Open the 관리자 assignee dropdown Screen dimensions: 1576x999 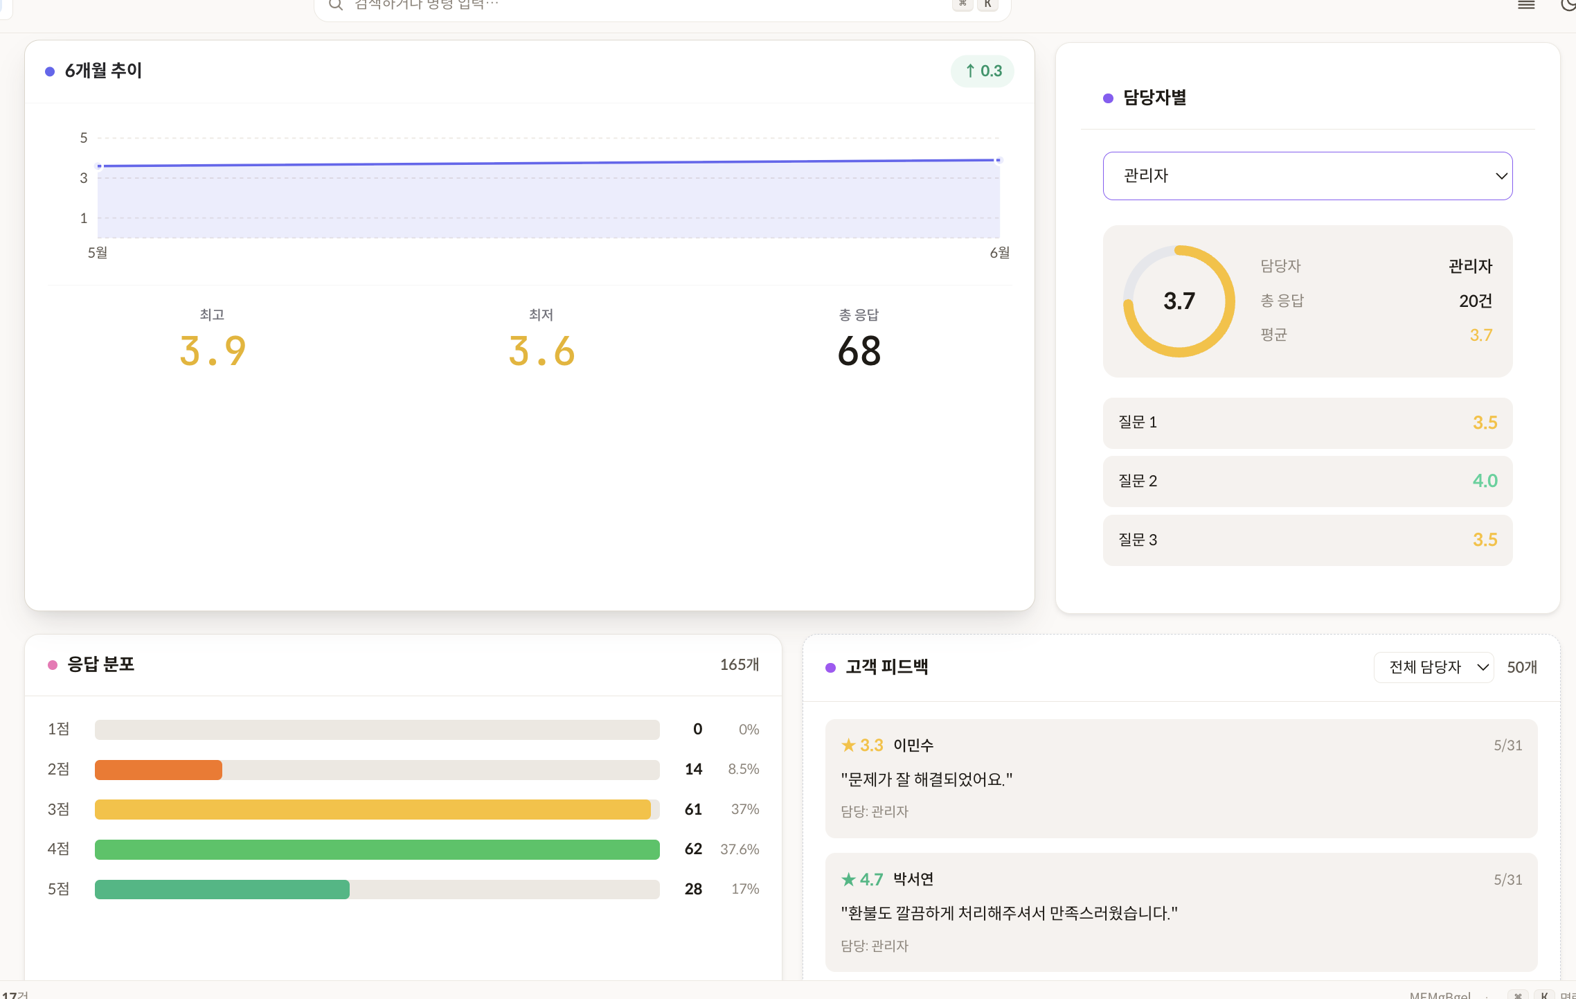[x=1307, y=176]
